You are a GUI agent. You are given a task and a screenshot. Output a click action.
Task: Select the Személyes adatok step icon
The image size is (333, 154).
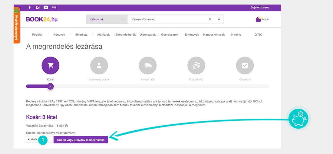tap(99, 66)
